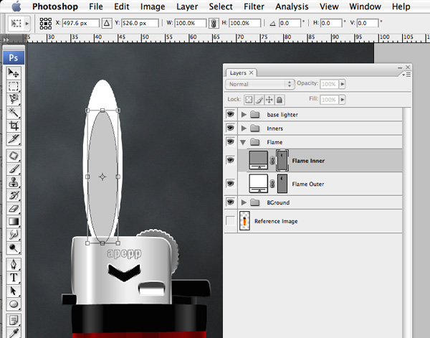Open the Opacity slider arrow
This screenshot has height=338, width=430.
pos(343,83)
